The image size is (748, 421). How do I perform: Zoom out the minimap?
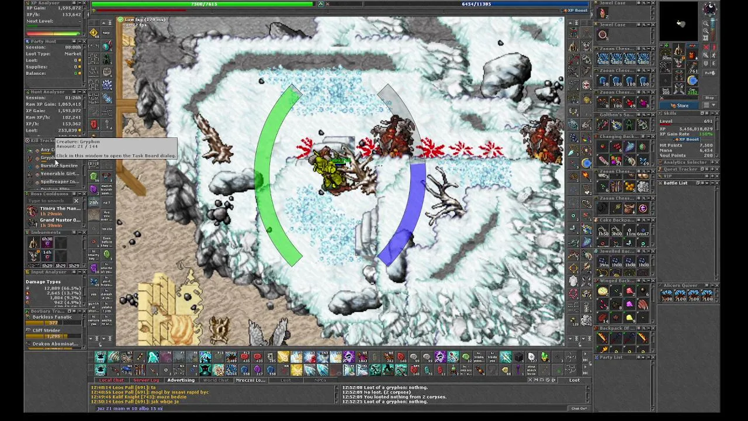(706, 23)
